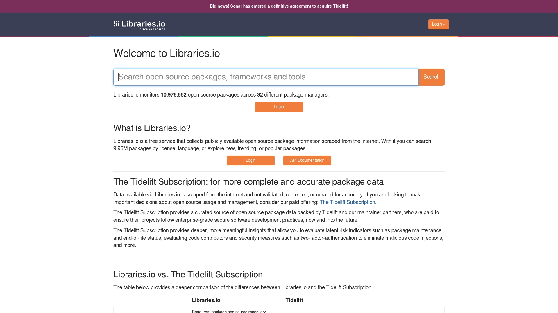558x313 pixels.
Task: Select the Tidelift column header in the table
Action: [x=294, y=300]
